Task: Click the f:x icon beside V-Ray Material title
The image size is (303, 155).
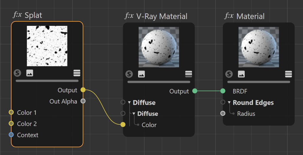Action: [x=129, y=16]
